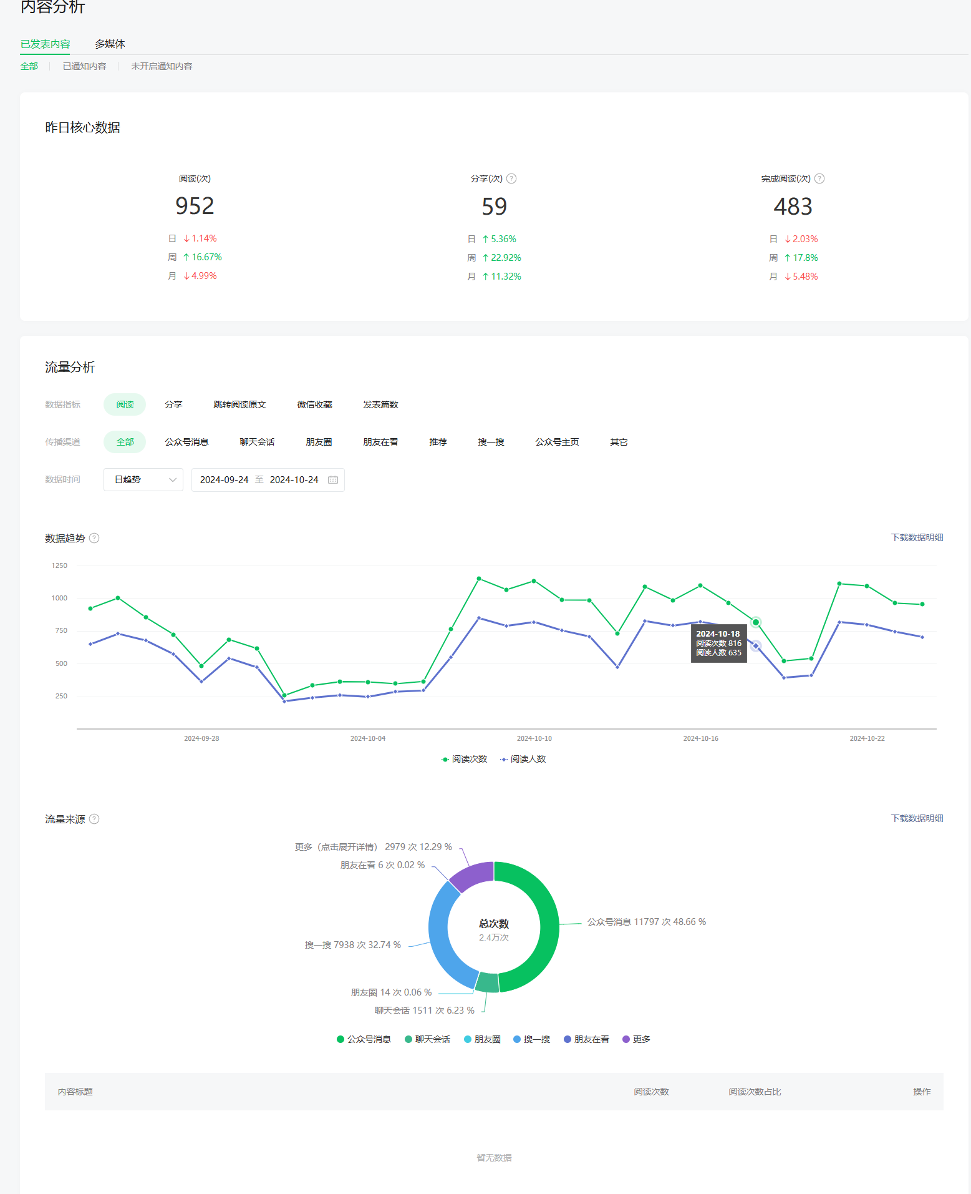Viewport: 971px width, 1194px height.
Task: Click the 952 reads value
Action: (195, 206)
